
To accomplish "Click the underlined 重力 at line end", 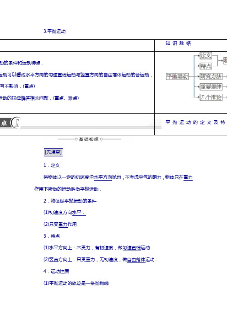I will pyautogui.click(x=188, y=177).
